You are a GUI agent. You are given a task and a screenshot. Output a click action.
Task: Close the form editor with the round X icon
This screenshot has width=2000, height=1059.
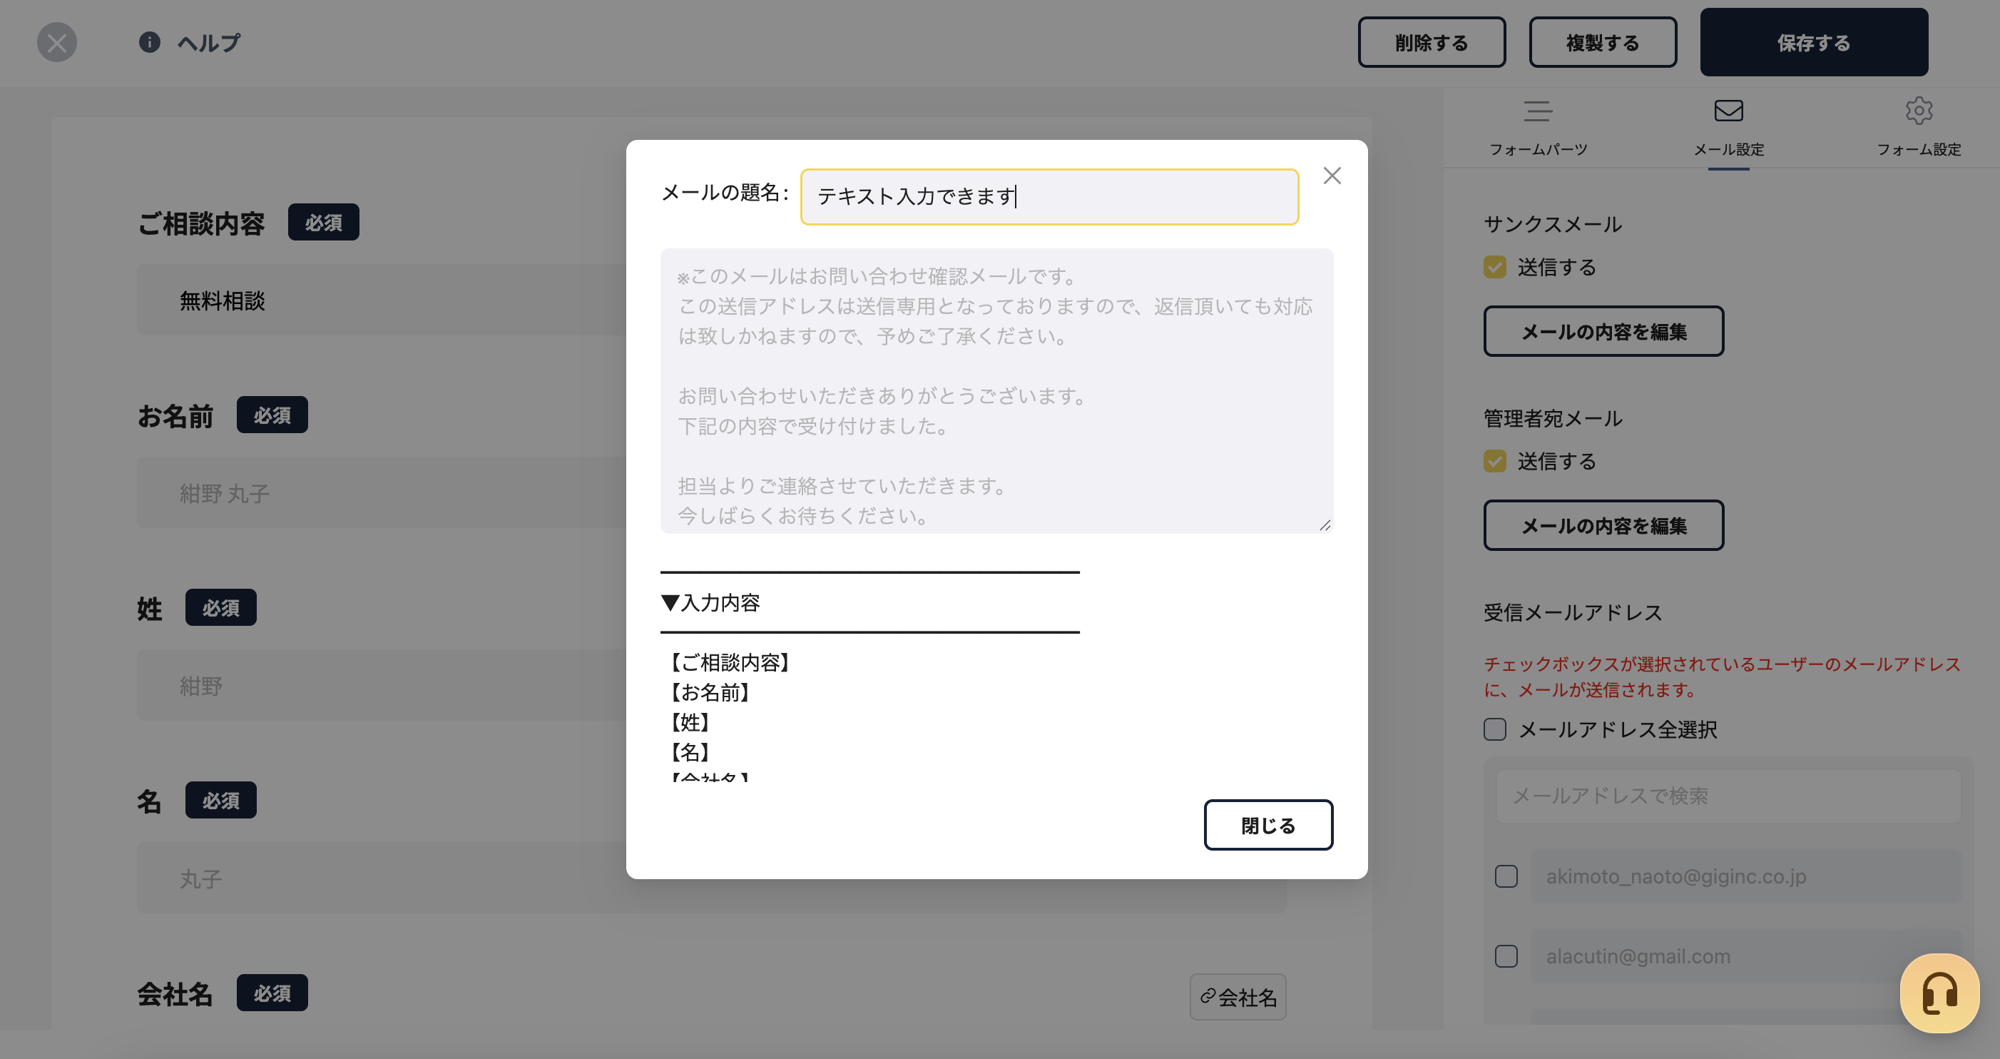(56, 42)
